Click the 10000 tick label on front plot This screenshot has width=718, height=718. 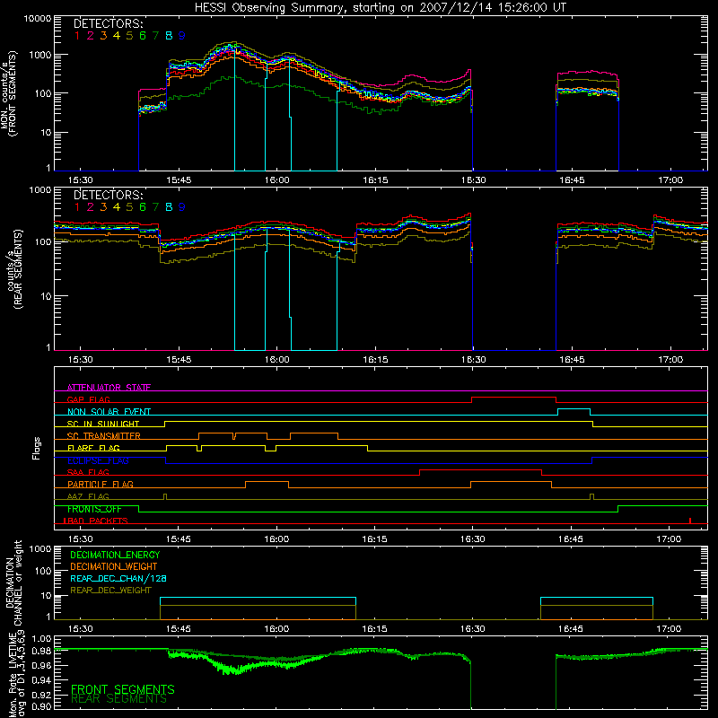tap(37, 18)
